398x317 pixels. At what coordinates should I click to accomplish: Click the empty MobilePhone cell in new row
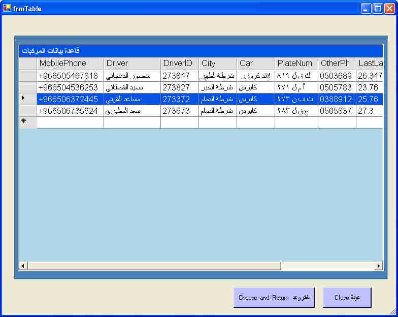click(70, 122)
